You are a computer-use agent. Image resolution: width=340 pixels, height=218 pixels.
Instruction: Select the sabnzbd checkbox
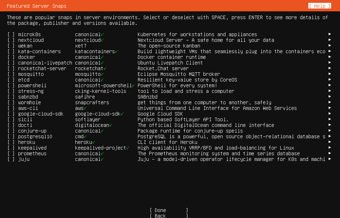click(x=11, y=97)
